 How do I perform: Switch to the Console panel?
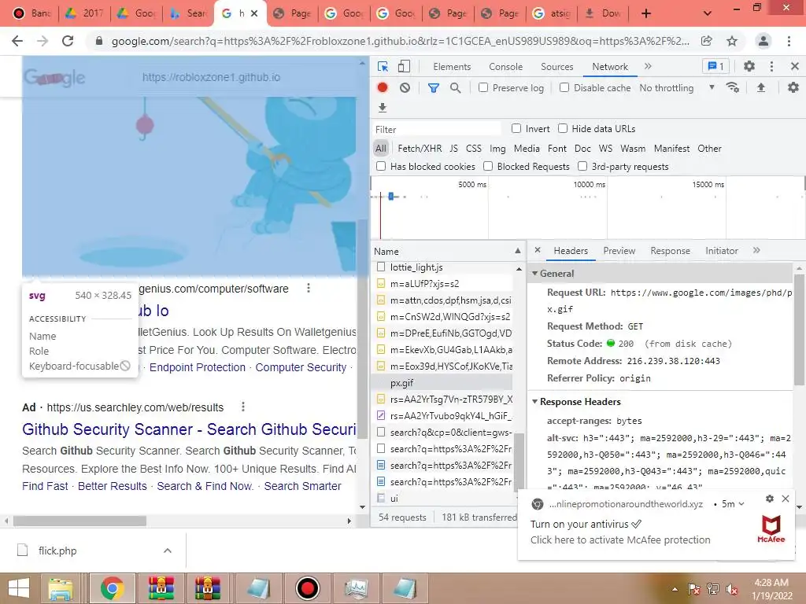506,66
